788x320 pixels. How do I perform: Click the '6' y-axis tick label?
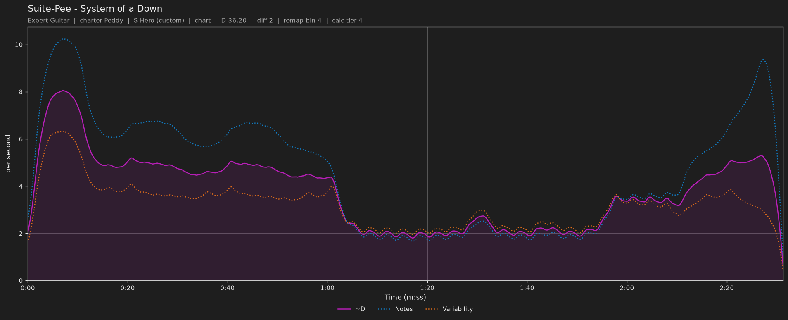[21, 139]
